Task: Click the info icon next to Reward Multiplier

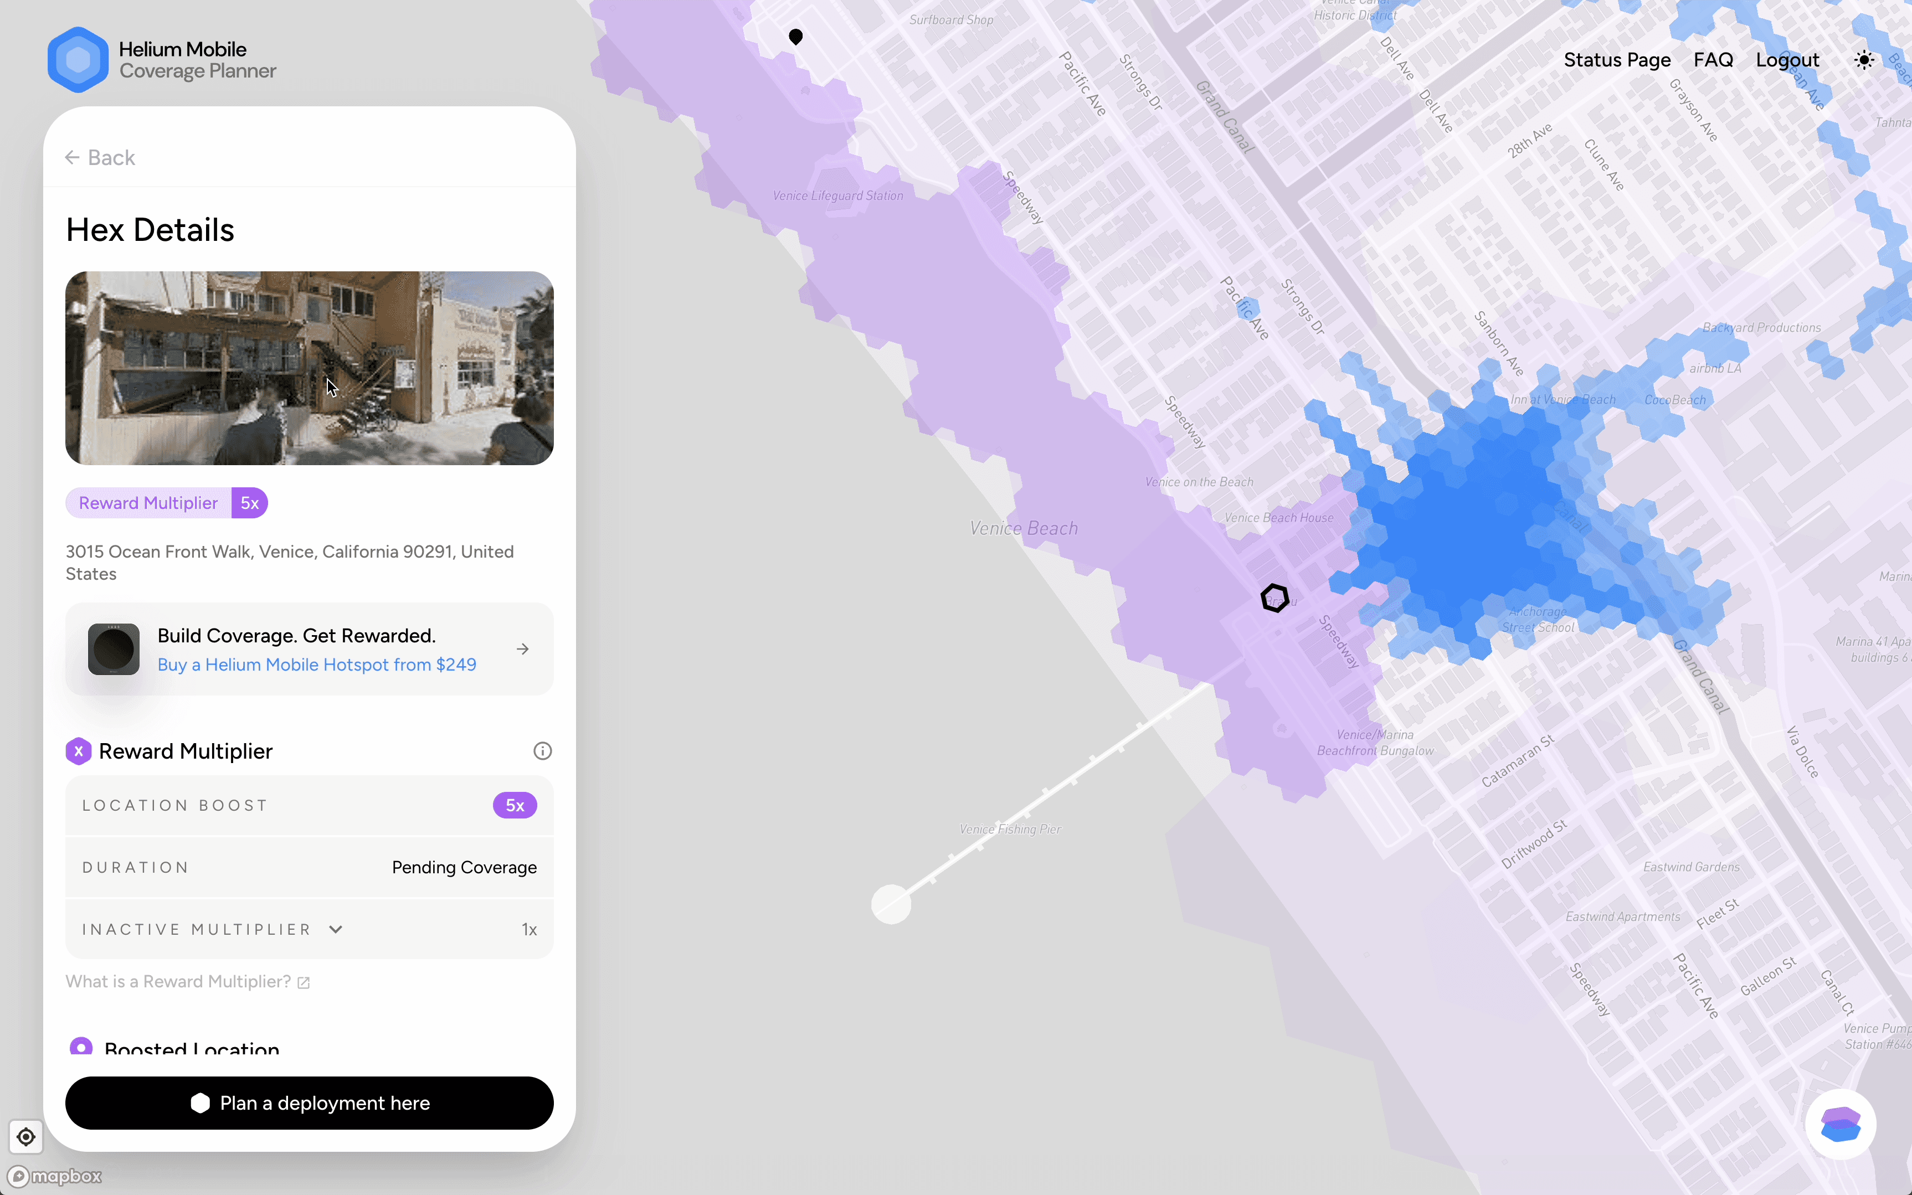Action: pyautogui.click(x=542, y=750)
